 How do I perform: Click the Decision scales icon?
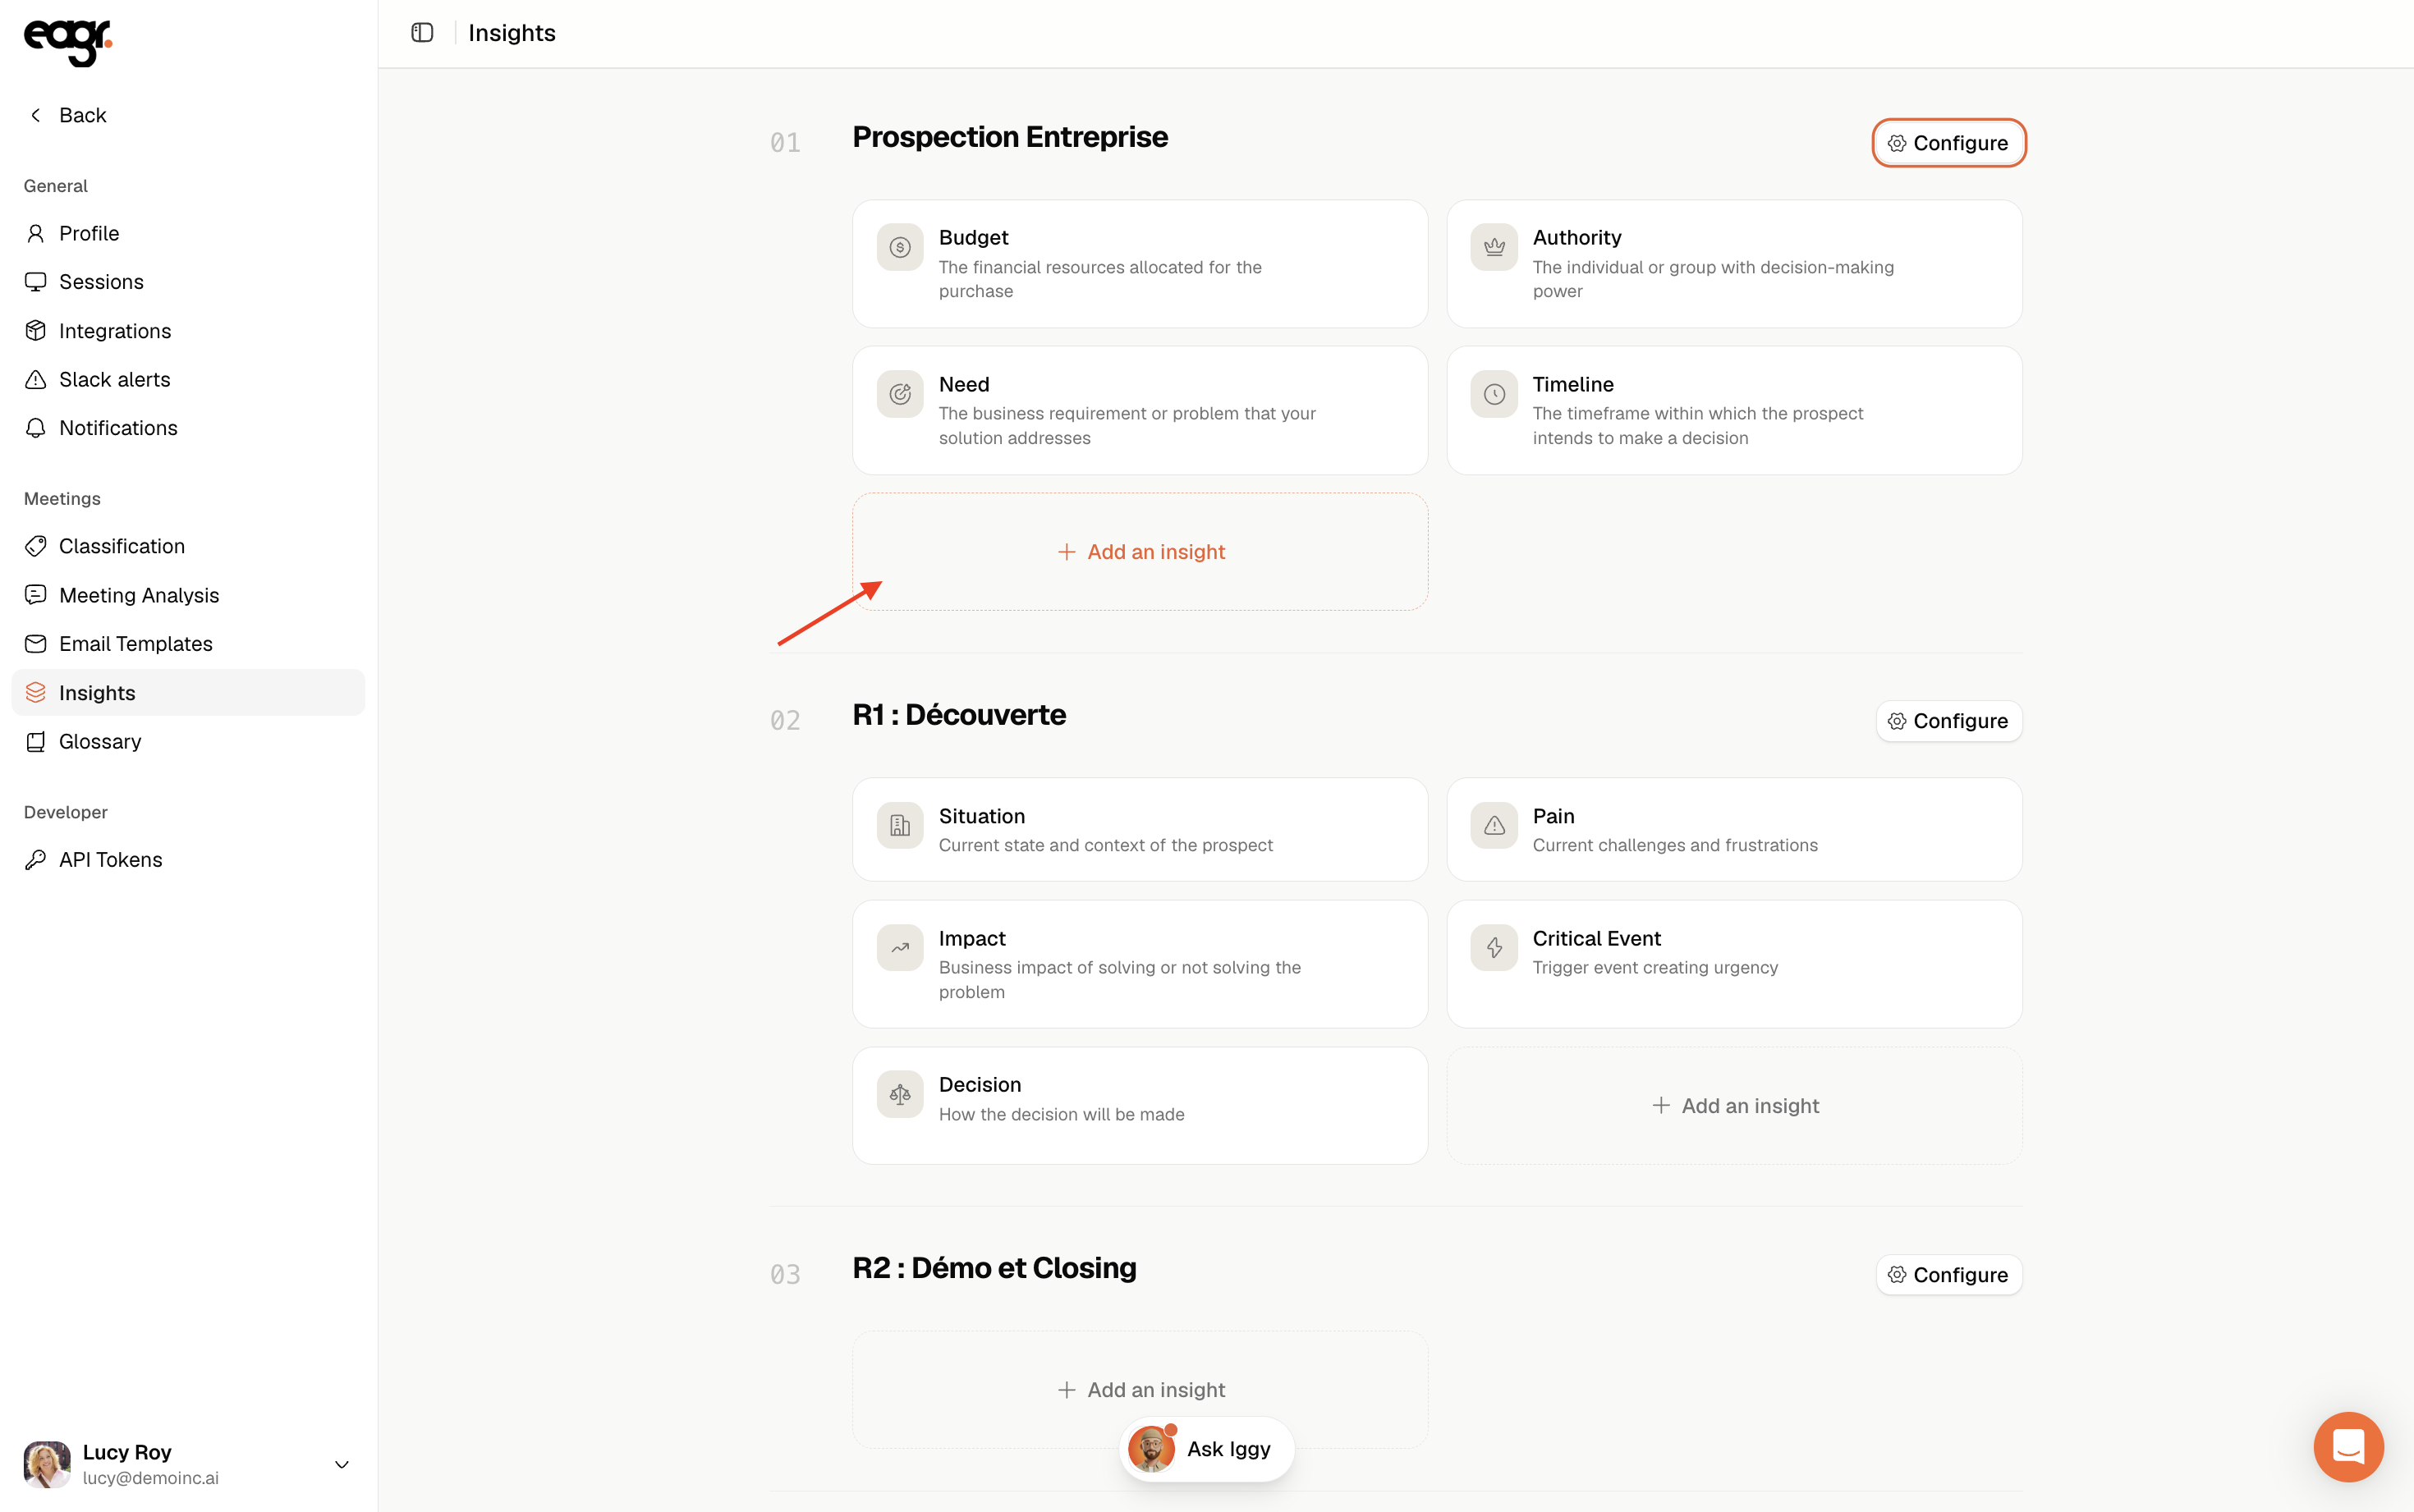(x=900, y=1094)
